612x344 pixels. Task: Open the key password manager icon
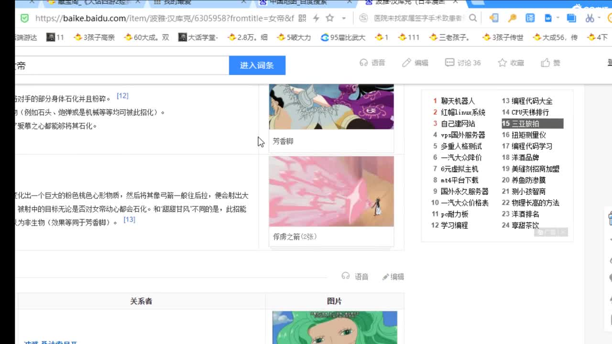[512, 18]
